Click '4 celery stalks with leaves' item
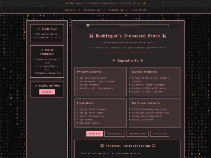This screenshot has width=211, height=158. coord(149,88)
